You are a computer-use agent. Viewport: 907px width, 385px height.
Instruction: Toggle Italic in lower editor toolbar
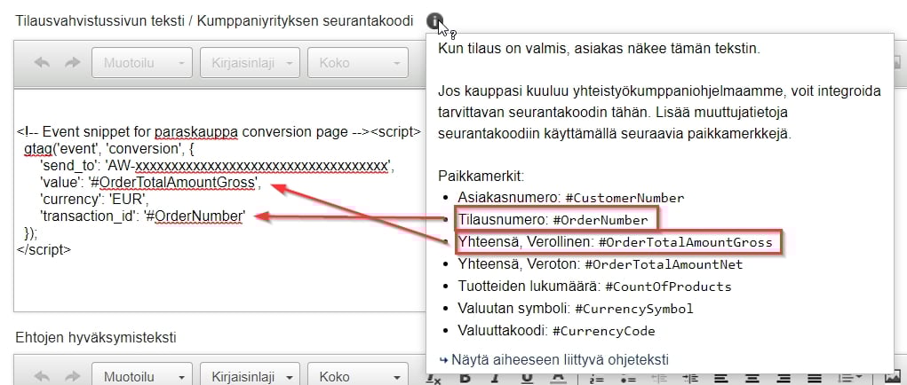pos(495,379)
